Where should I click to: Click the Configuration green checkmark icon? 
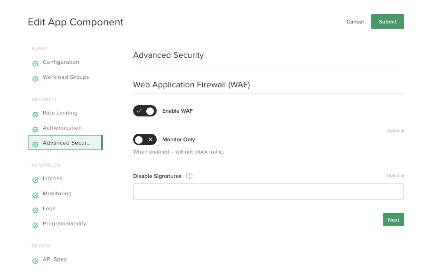(x=35, y=64)
